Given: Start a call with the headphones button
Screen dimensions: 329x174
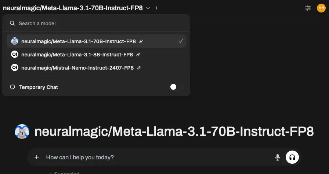Looking at the screenshot, I should (292, 157).
